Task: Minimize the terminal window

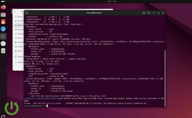Action: pyautogui.click(x=154, y=13)
